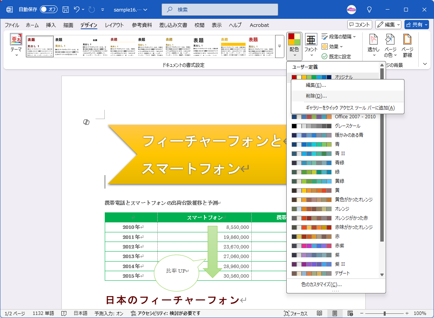Toggle 予測入力 text predictions status
This screenshot has height=318, width=434.
109,313
